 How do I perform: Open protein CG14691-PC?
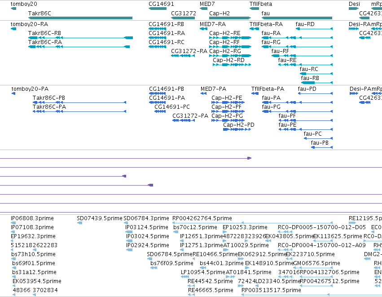click(x=172, y=107)
